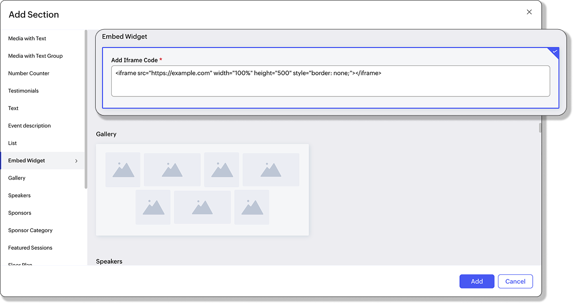Click the Cancel button
573x303 pixels.
click(515, 281)
